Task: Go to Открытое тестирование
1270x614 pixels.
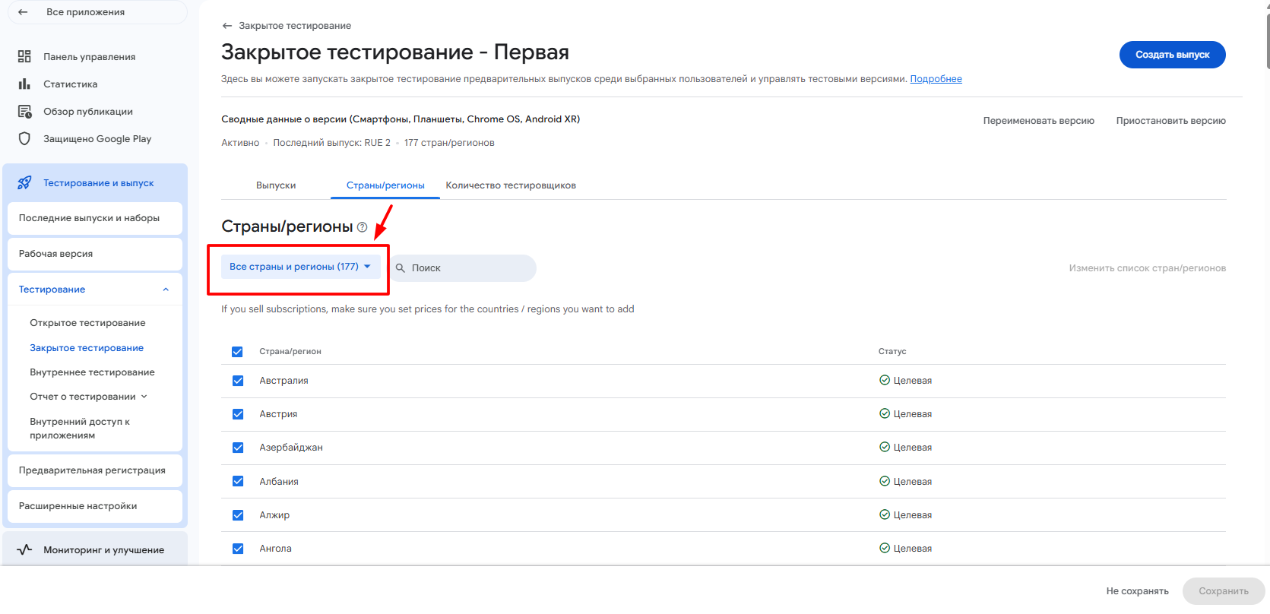Action: [87, 323]
